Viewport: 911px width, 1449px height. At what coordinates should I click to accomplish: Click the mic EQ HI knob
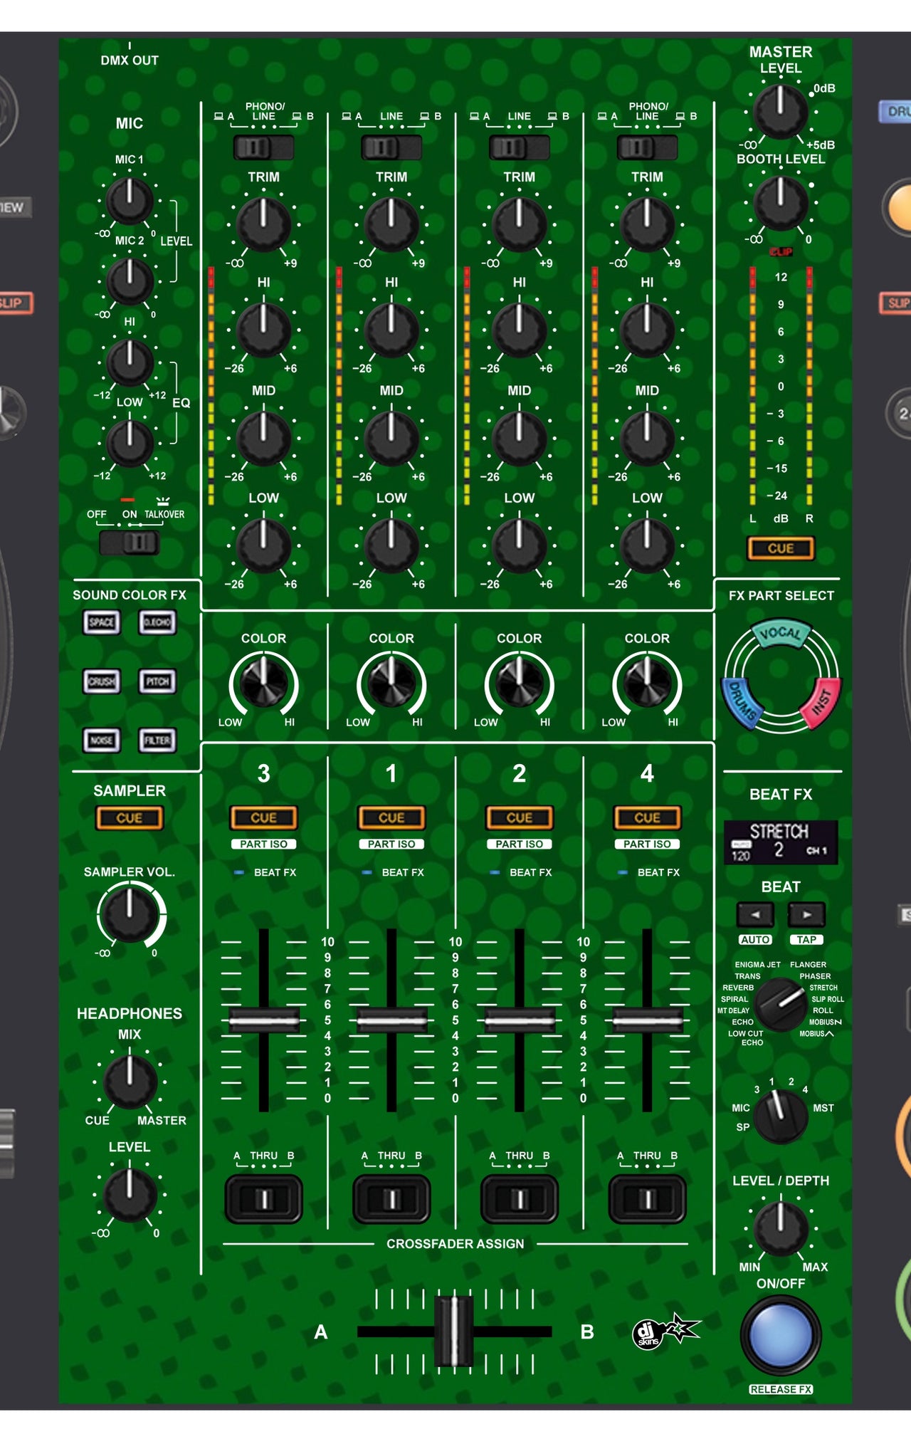point(130,362)
